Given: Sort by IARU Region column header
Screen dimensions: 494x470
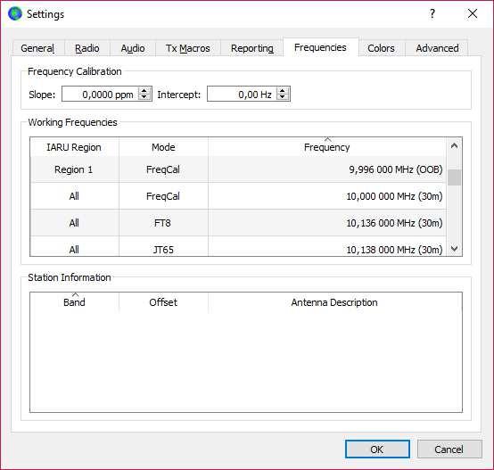Looking at the screenshot, I should (x=74, y=147).
